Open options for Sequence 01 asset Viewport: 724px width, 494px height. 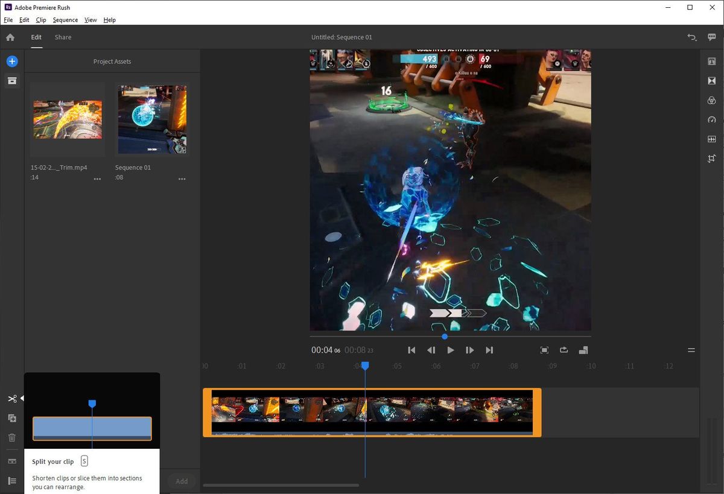coord(182,179)
